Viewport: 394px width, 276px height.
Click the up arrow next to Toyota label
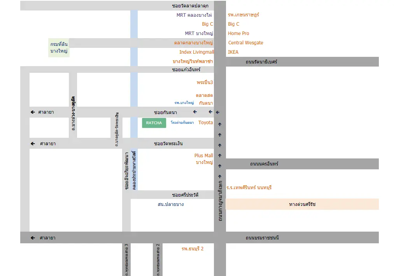(220, 125)
